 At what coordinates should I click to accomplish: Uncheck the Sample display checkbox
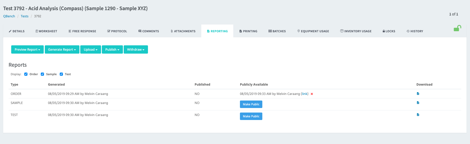tap(42, 74)
